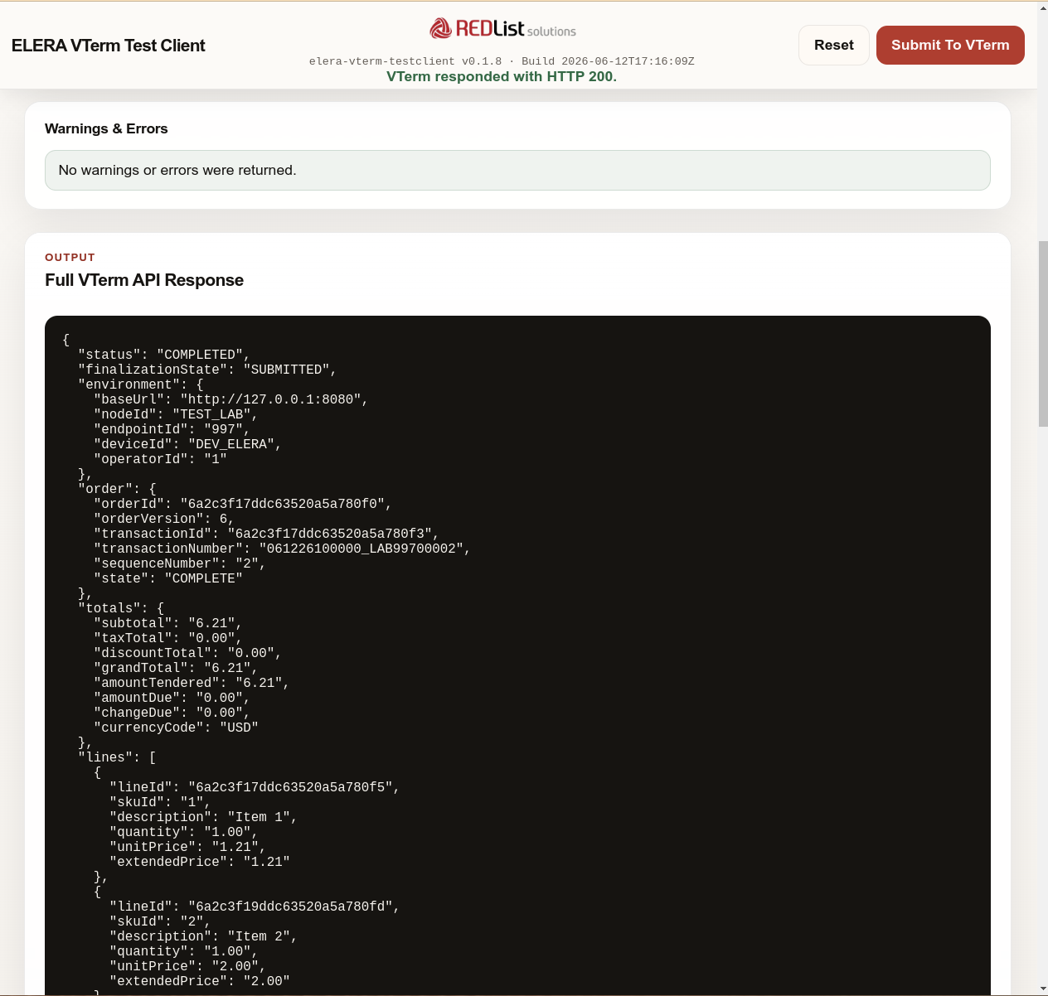Click the "extendedPrice": "1.21" line
Image resolution: width=1048 pixels, height=996 pixels.
pos(200,862)
